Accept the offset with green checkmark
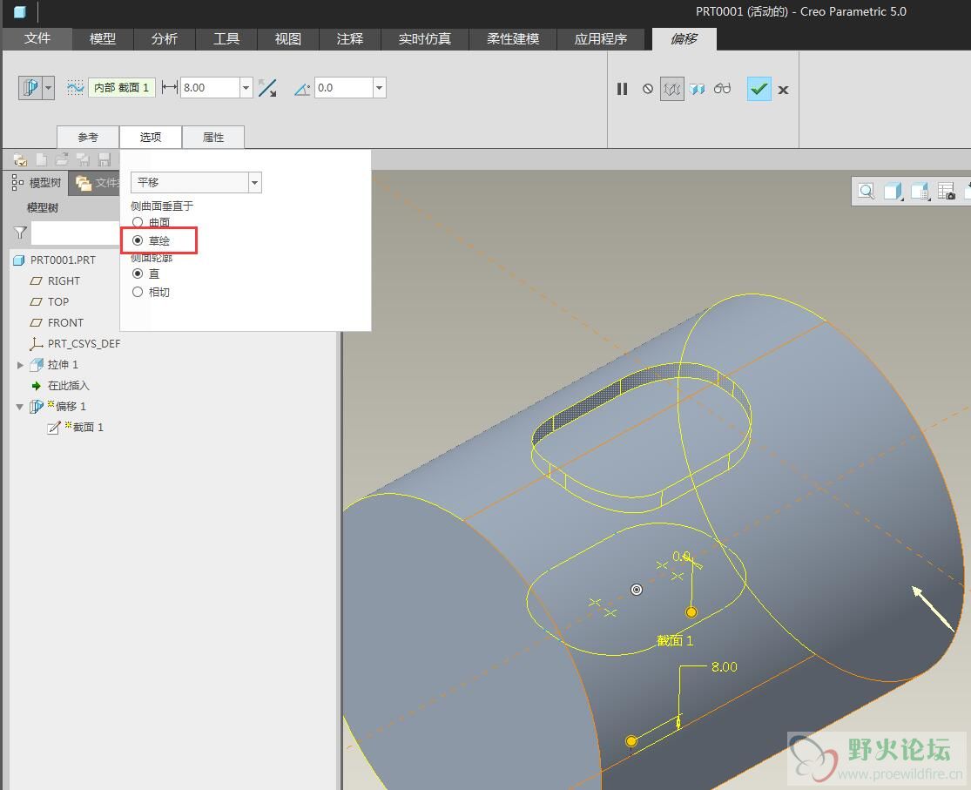This screenshot has width=971, height=790. [x=759, y=89]
